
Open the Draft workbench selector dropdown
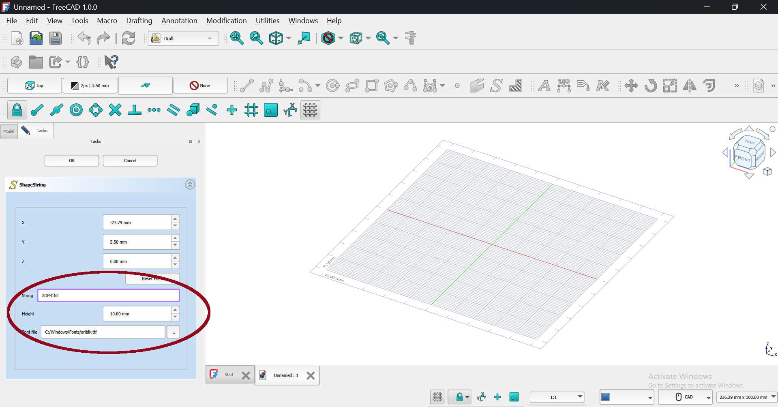pos(183,38)
